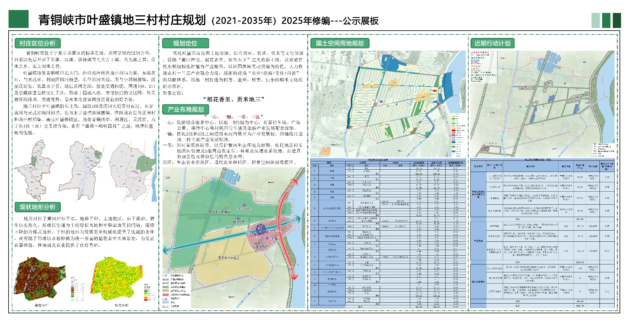Screen dimensions: 629x323
Task: Click the blue 水域 legend swatch
Action: tap(166, 302)
